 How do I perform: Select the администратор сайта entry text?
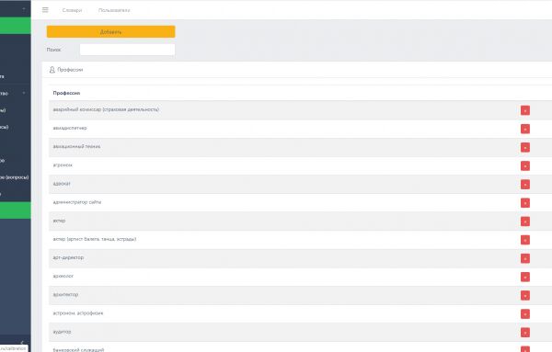pos(76,202)
